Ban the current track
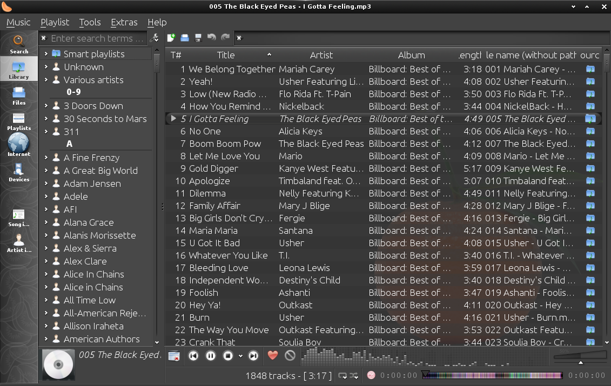 [x=290, y=355]
